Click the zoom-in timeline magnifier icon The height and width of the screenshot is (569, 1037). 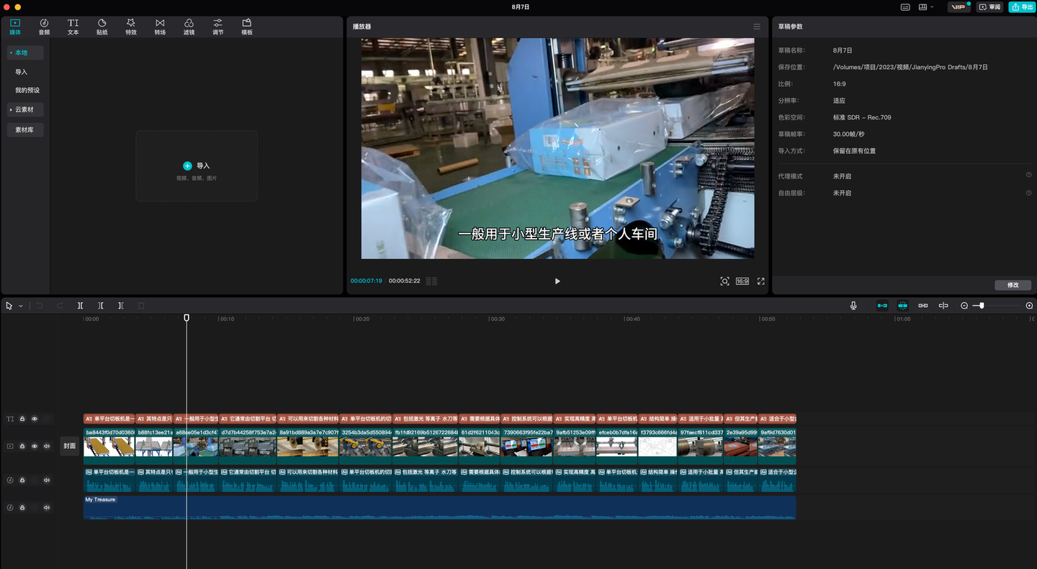[1029, 306]
